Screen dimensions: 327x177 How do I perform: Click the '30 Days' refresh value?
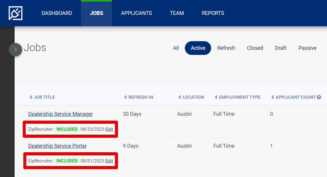pos(132,114)
